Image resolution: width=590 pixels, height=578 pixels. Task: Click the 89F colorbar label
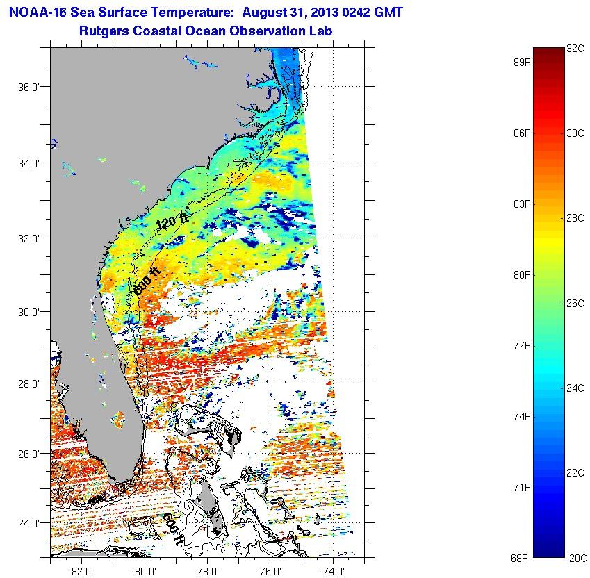(x=521, y=63)
